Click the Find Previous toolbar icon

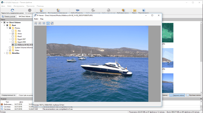click(93, 10)
